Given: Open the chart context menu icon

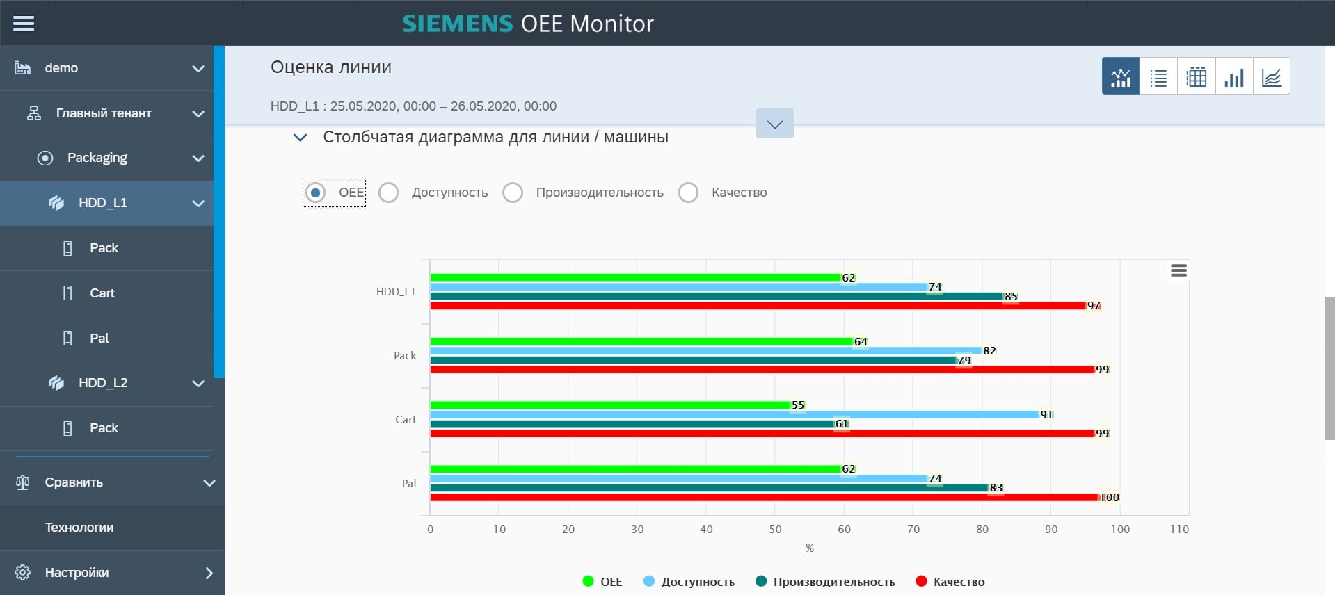Looking at the screenshot, I should click(x=1178, y=270).
